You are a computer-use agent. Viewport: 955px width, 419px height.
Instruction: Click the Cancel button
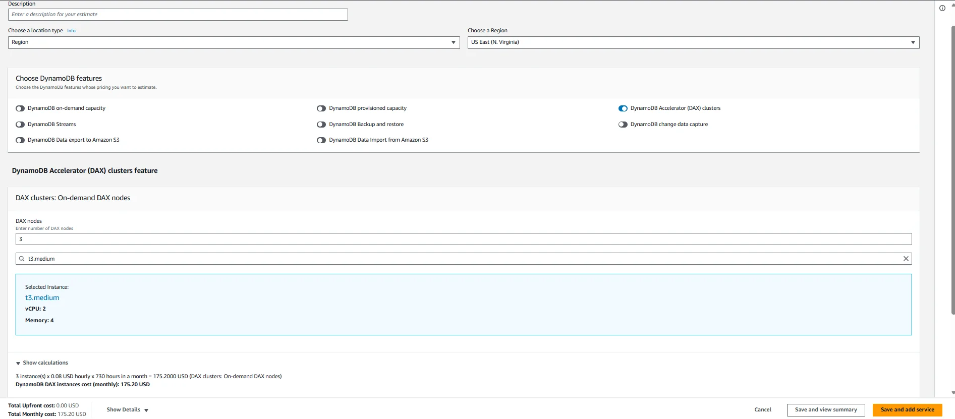[x=763, y=410]
